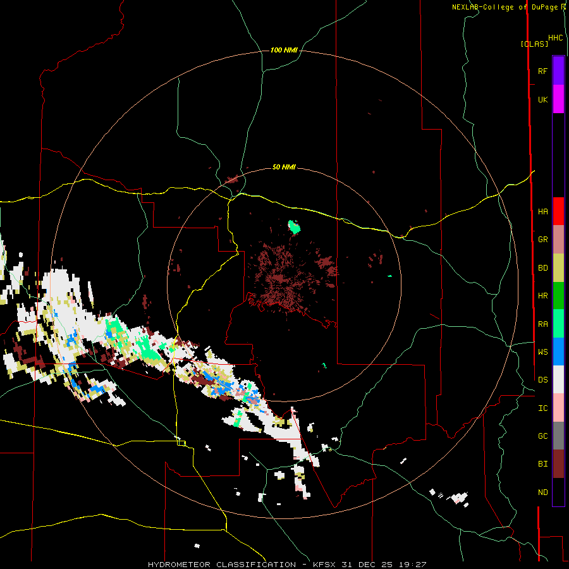Click the [CLAS] legend heading
This screenshot has width=569, height=569.
pyautogui.click(x=534, y=44)
